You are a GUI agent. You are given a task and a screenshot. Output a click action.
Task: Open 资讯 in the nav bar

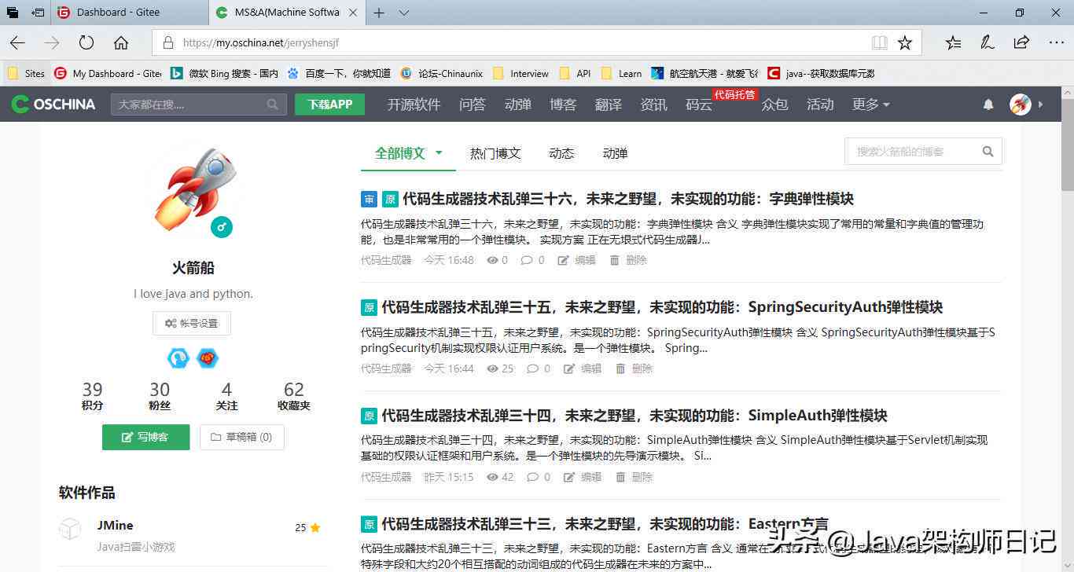point(653,104)
